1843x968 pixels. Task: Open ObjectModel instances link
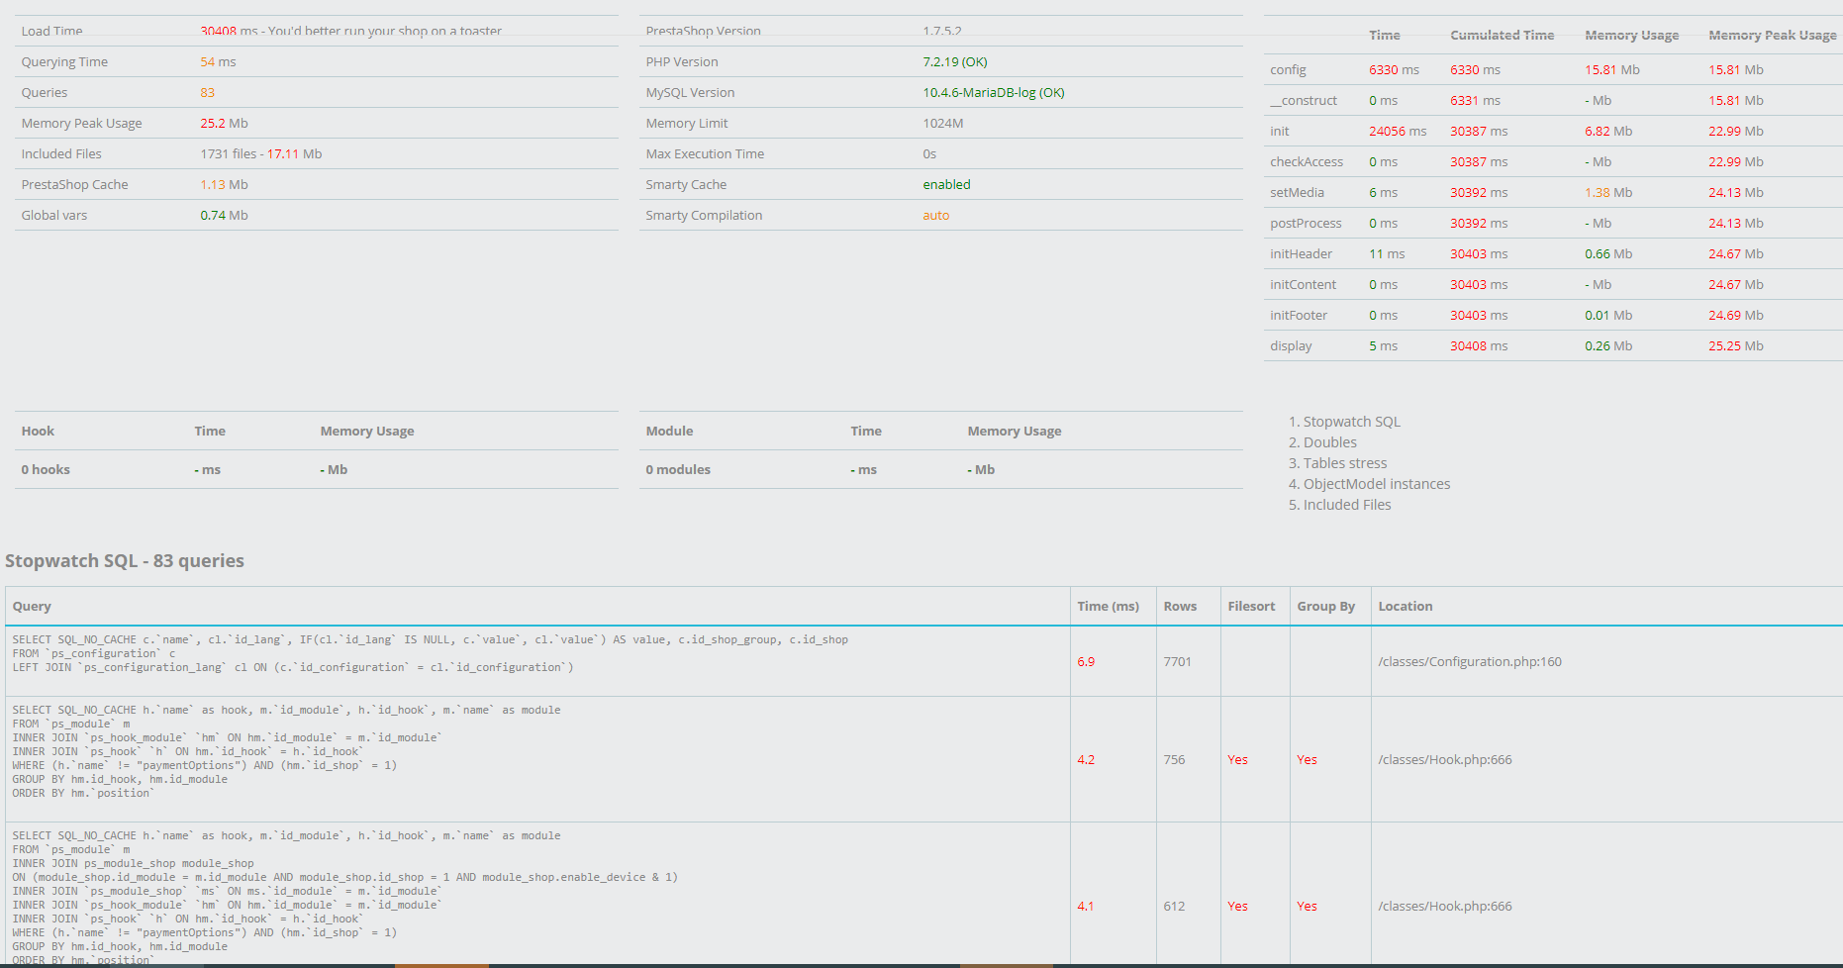click(1376, 484)
